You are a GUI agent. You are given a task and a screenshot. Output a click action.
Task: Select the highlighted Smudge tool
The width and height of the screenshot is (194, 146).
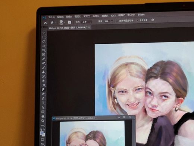[43, 89]
